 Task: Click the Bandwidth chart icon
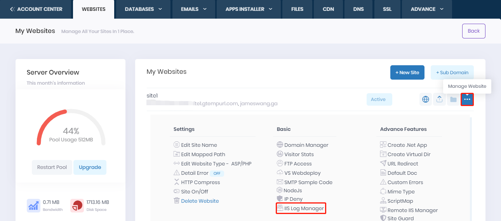[33, 205]
